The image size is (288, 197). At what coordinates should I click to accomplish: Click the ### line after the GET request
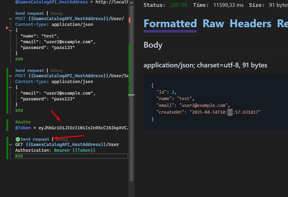[x=71, y=156]
